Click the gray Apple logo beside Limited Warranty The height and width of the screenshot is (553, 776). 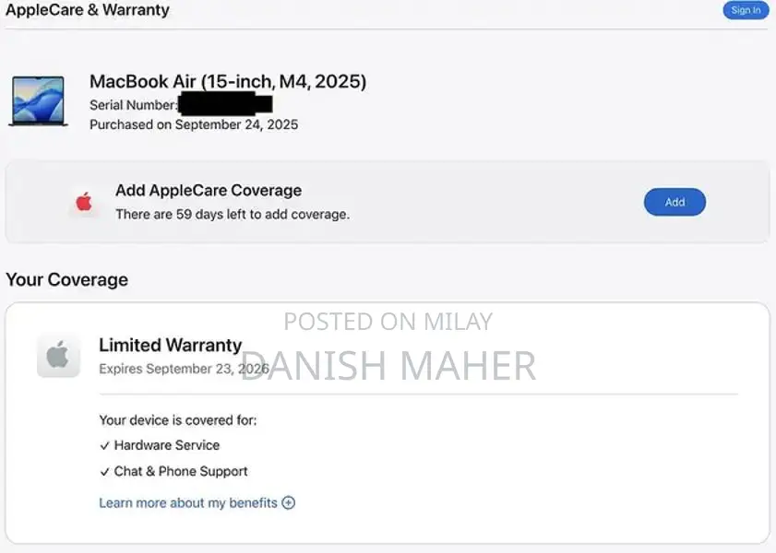pyautogui.click(x=57, y=356)
